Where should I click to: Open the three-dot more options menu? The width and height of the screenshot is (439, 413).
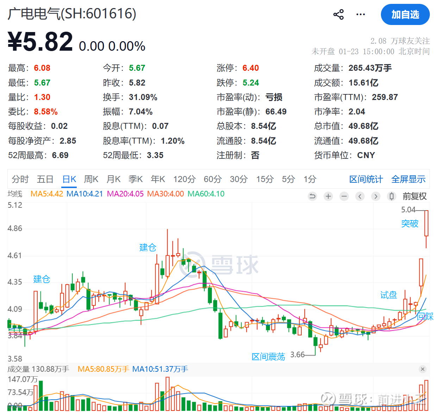click(360, 14)
